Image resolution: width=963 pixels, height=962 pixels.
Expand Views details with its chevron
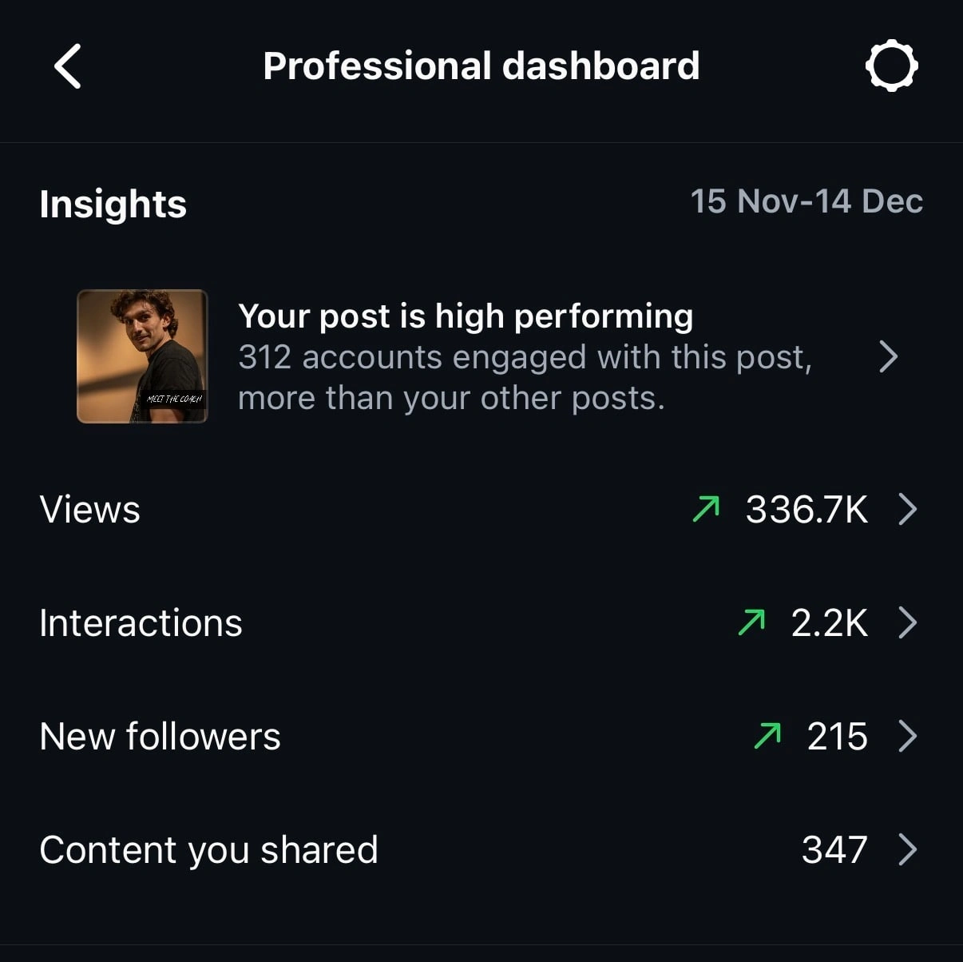[907, 509]
